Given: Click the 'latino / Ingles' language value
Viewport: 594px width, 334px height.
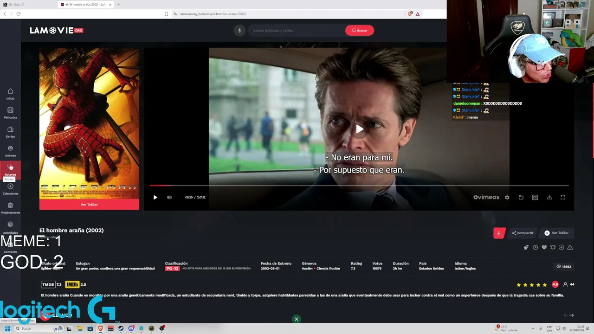Looking at the screenshot, I should click(x=465, y=269).
